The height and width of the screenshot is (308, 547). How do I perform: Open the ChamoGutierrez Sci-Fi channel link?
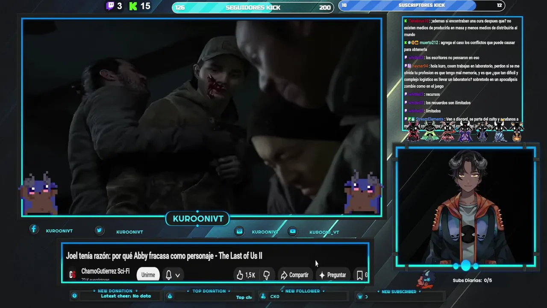[105, 271]
